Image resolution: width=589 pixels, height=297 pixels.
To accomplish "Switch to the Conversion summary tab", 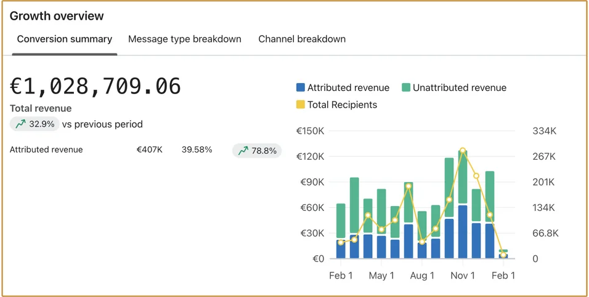I will [x=65, y=39].
